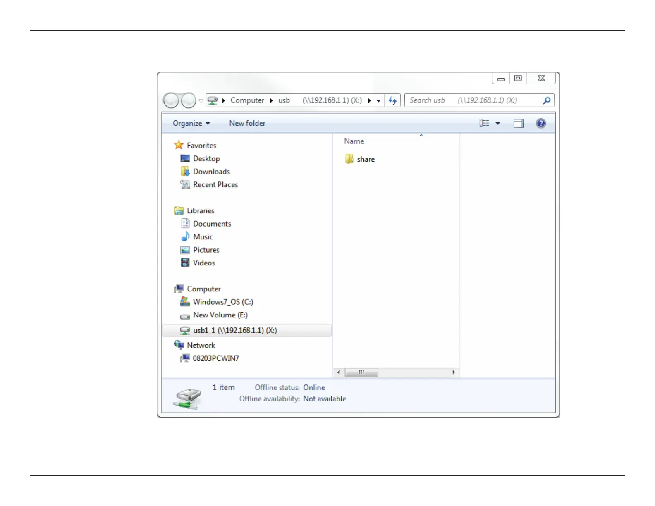Click the Desktop icon in sidebar
655x506 pixels.
click(x=185, y=158)
